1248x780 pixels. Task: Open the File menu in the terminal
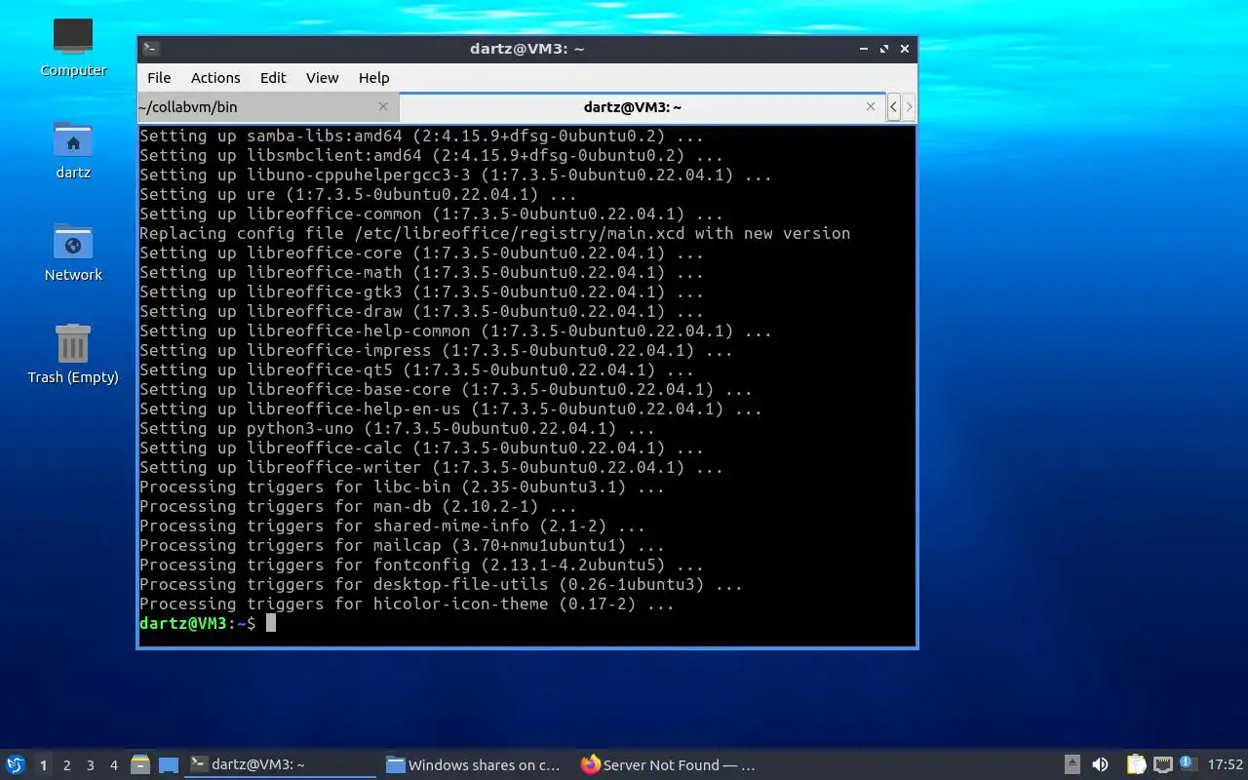159,78
